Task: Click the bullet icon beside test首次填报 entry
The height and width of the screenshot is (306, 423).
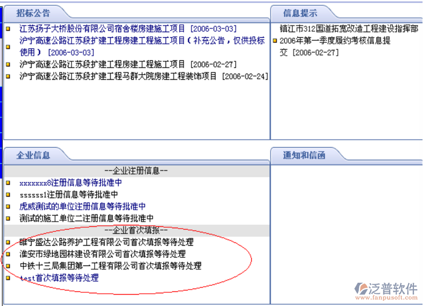Action: point(8,278)
